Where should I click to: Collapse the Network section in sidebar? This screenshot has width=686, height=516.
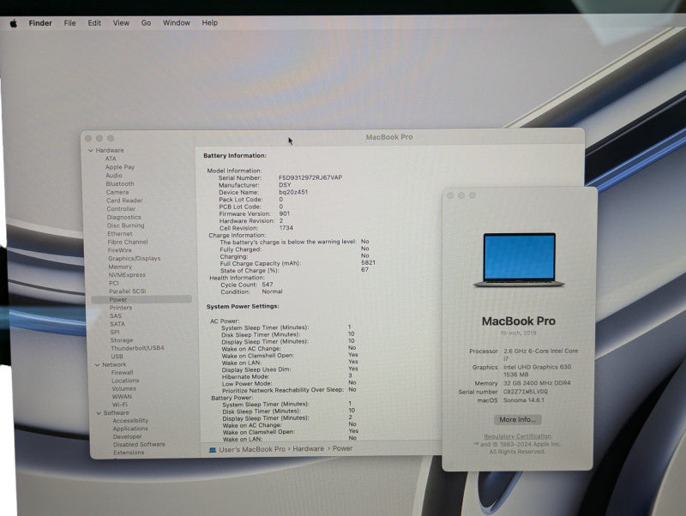[97, 364]
